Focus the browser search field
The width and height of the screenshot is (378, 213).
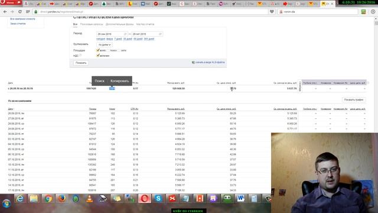point(318,12)
